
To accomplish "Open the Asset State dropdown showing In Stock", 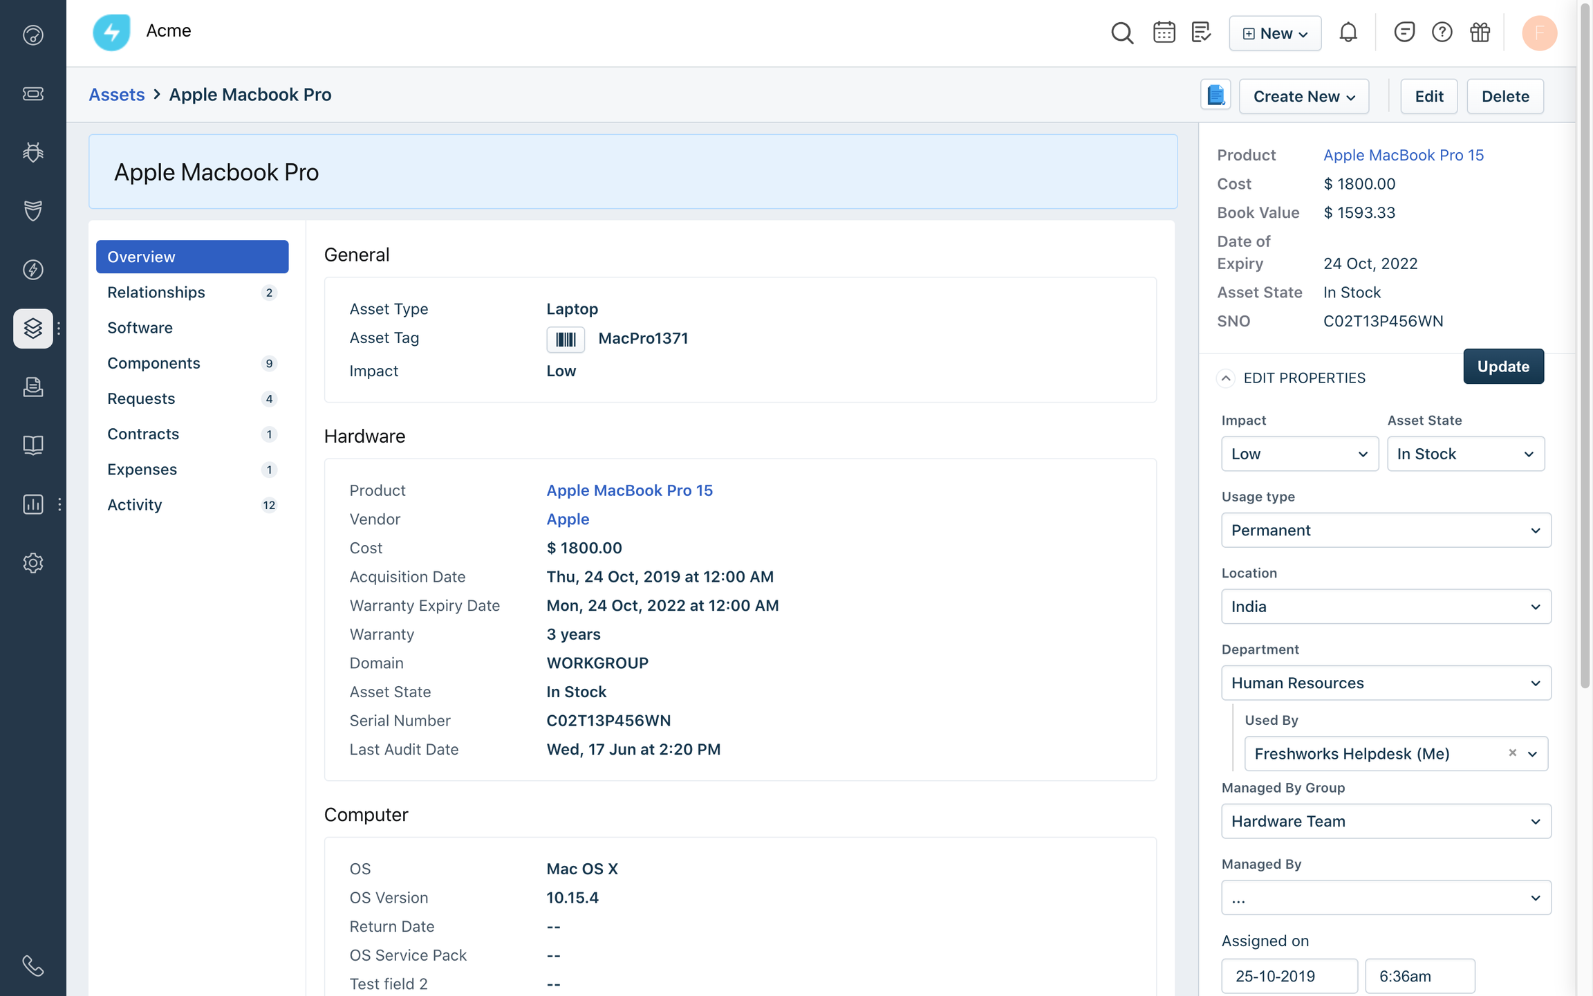I will tap(1465, 454).
